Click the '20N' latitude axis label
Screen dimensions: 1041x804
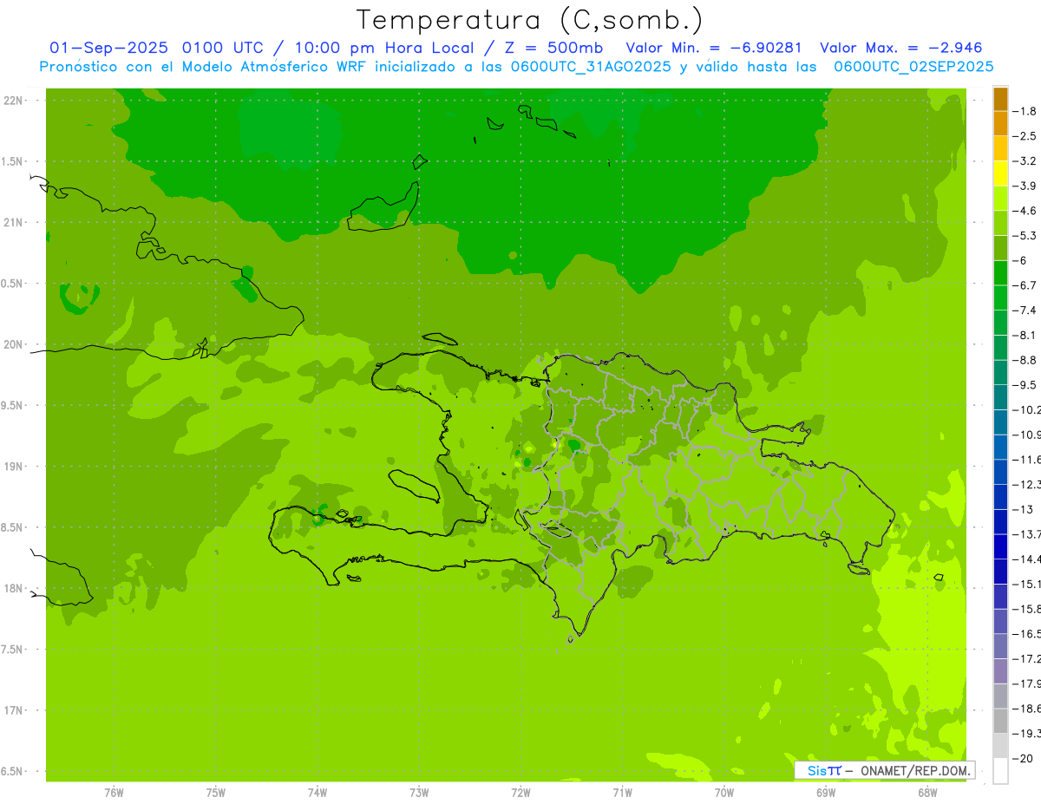point(12,344)
